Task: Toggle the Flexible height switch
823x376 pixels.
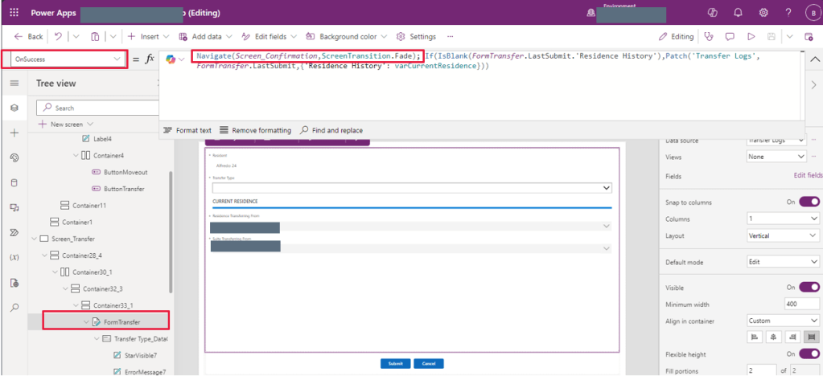Action: (x=809, y=354)
